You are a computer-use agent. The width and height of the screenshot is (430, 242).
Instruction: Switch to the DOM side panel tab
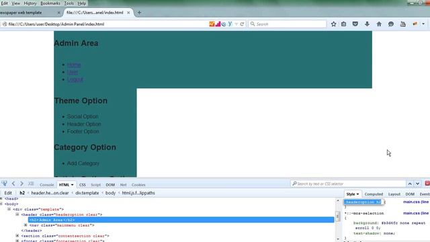(x=410, y=194)
